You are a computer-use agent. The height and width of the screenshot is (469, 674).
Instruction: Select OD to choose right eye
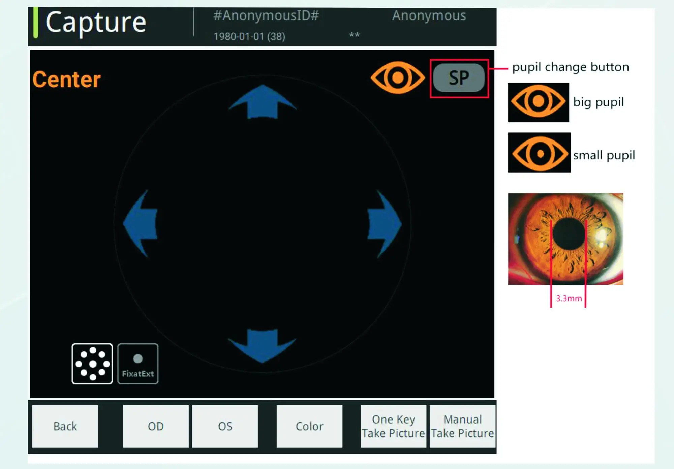tap(155, 426)
